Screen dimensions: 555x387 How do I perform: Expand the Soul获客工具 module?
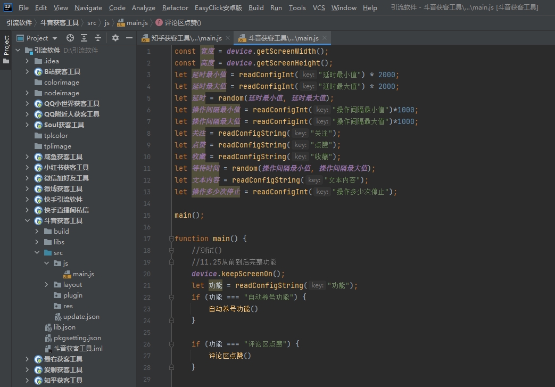click(x=27, y=125)
